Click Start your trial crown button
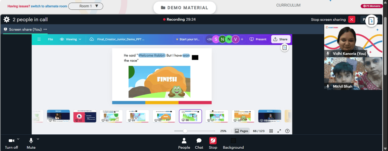Image resolution: width=388 pixels, height=151 pixels. click(188, 39)
